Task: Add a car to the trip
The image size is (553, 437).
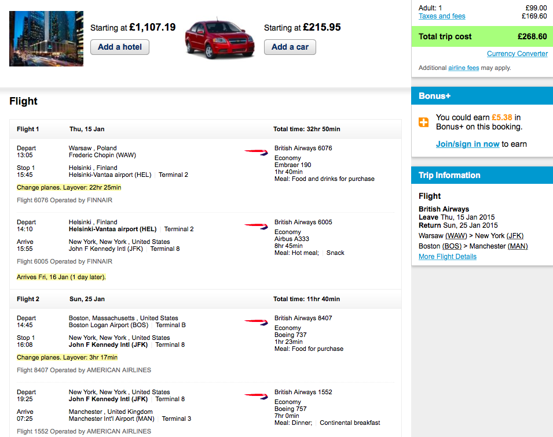Action: coord(290,47)
